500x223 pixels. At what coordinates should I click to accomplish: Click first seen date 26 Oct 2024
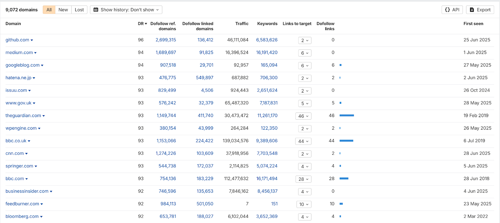477,90
